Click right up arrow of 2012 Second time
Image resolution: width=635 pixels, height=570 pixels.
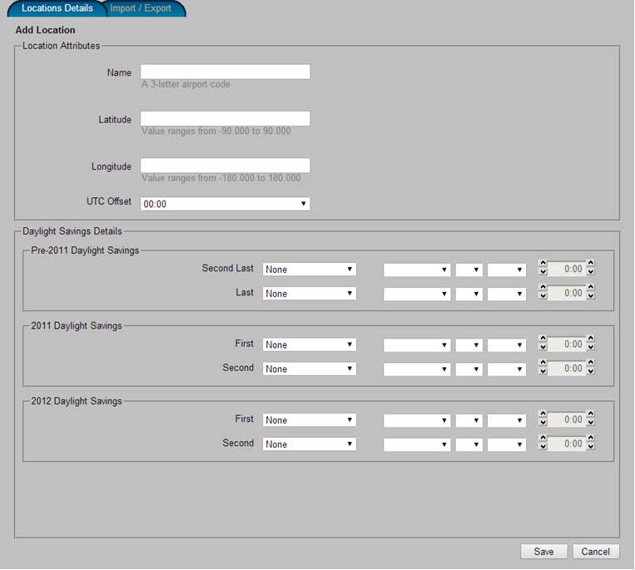click(x=591, y=438)
